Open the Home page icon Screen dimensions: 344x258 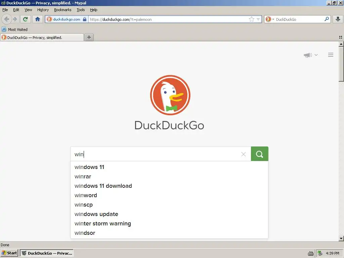point(38,19)
